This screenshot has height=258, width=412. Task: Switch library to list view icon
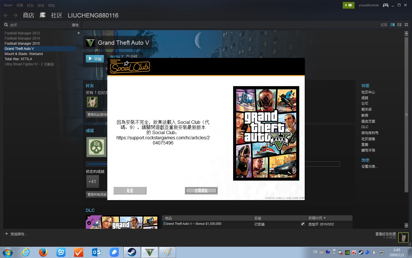tap(399, 25)
